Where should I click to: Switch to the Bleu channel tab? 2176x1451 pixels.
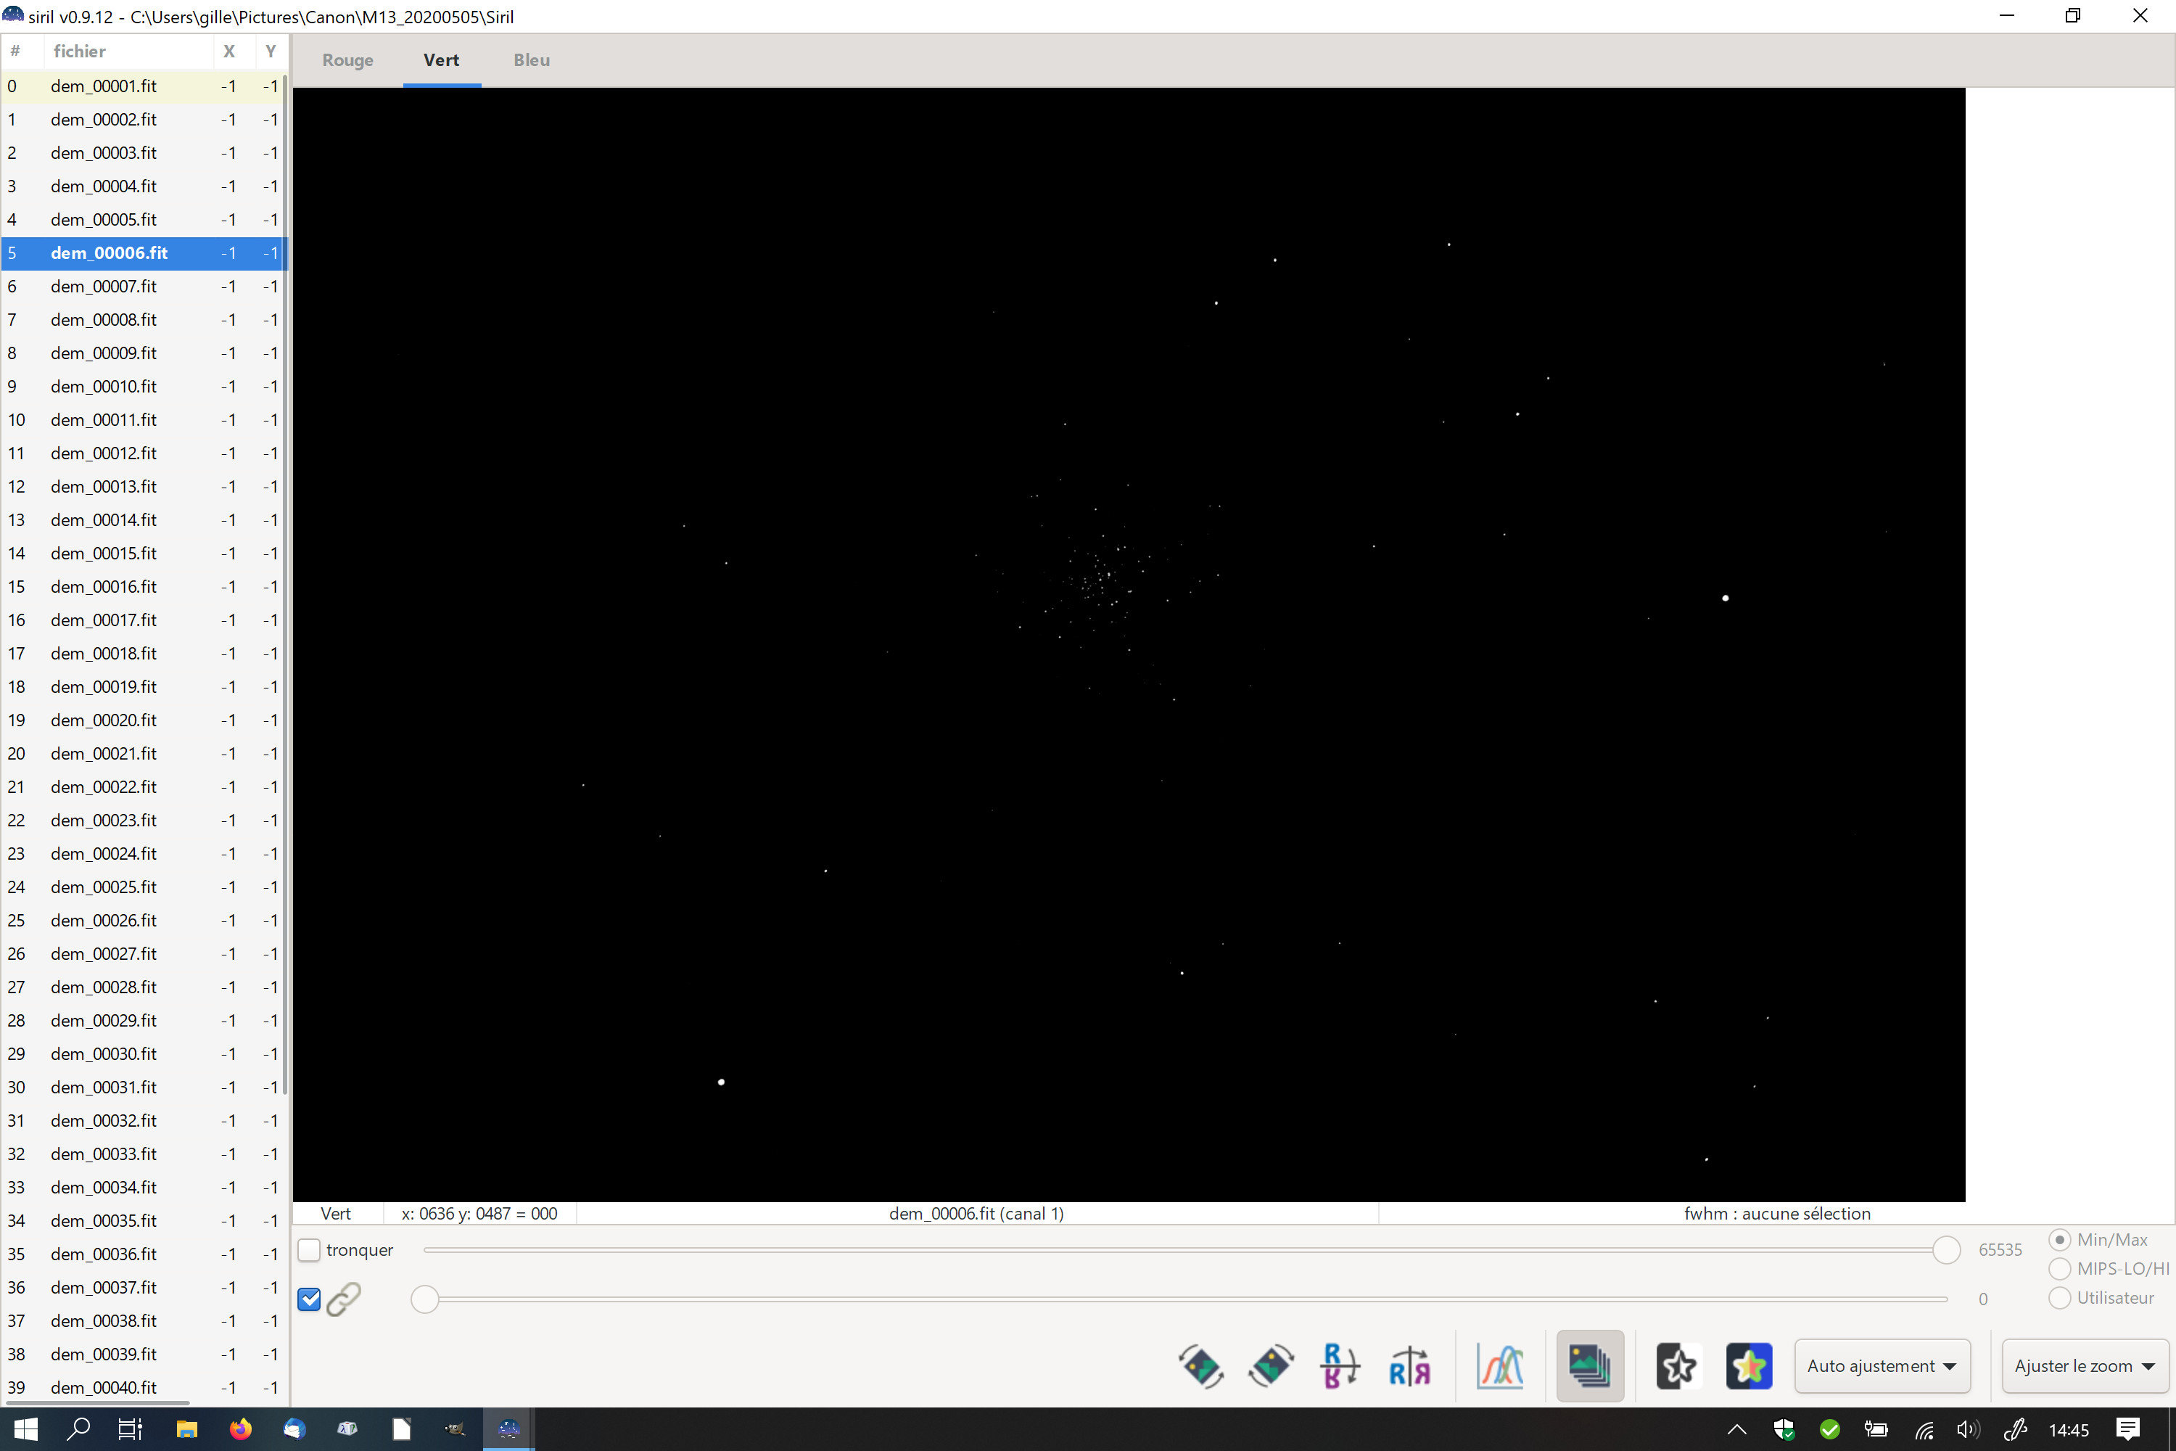531,60
